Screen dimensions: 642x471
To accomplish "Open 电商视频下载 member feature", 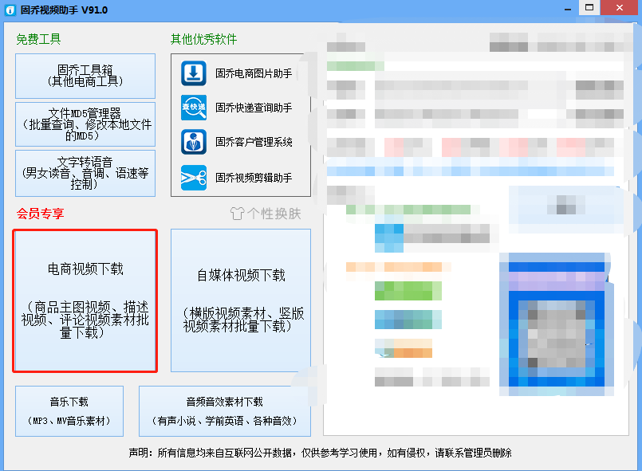I will 85,300.
